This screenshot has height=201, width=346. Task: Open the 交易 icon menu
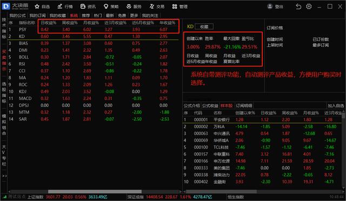tap(157, 6)
